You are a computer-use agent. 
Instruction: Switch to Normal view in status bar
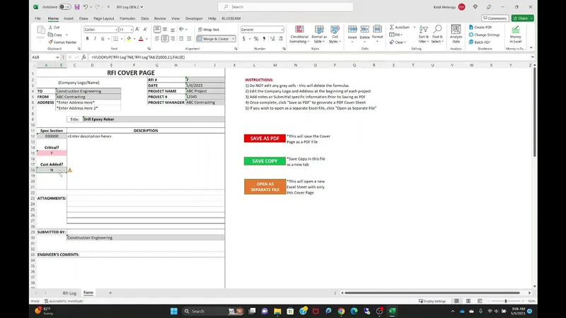click(456, 301)
